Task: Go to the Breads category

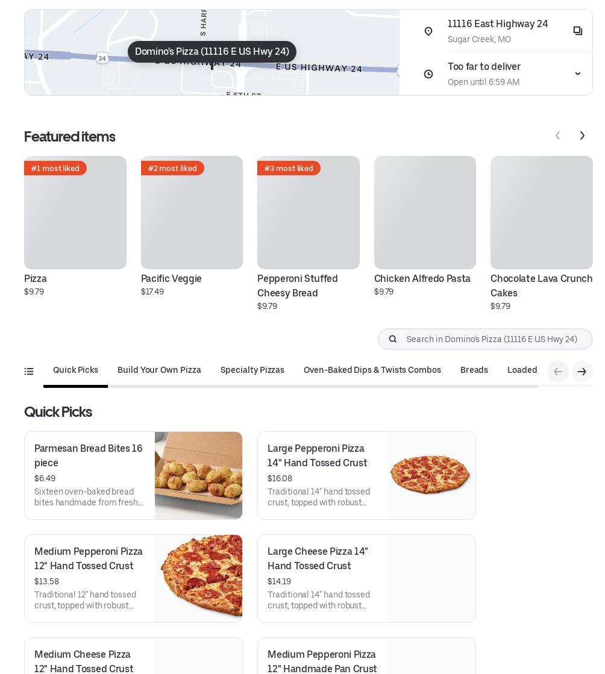Action: (x=474, y=370)
